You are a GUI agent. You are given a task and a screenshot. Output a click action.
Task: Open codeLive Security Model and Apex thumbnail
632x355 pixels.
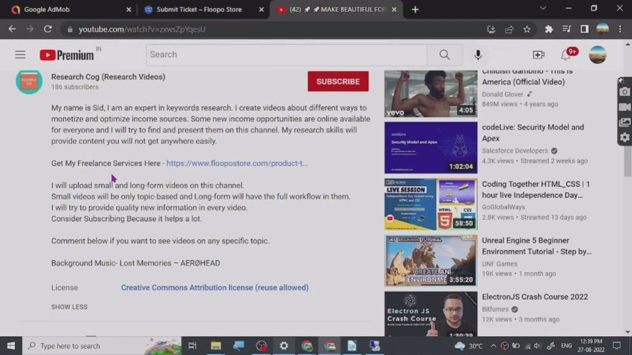431,148
